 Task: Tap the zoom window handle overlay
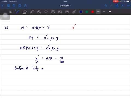tap(5, 16)
